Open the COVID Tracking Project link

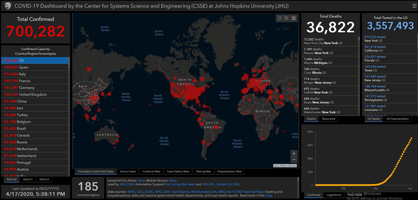coord(246,192)
